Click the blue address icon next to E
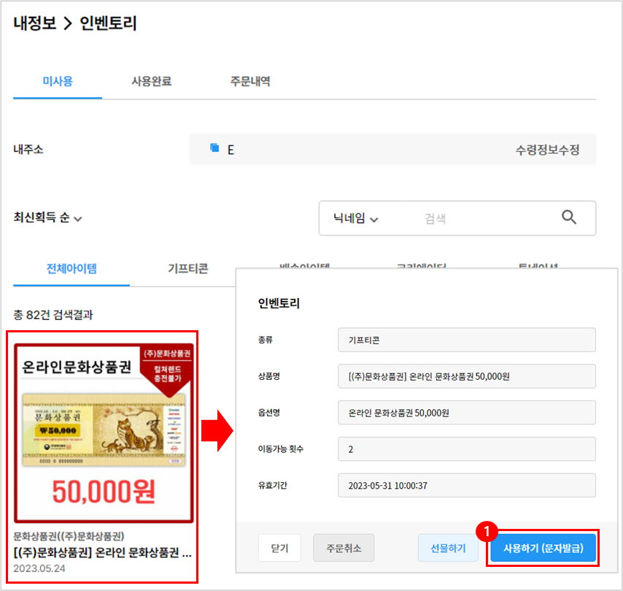Viewport: 623px width, 591px height. [214, 148]
